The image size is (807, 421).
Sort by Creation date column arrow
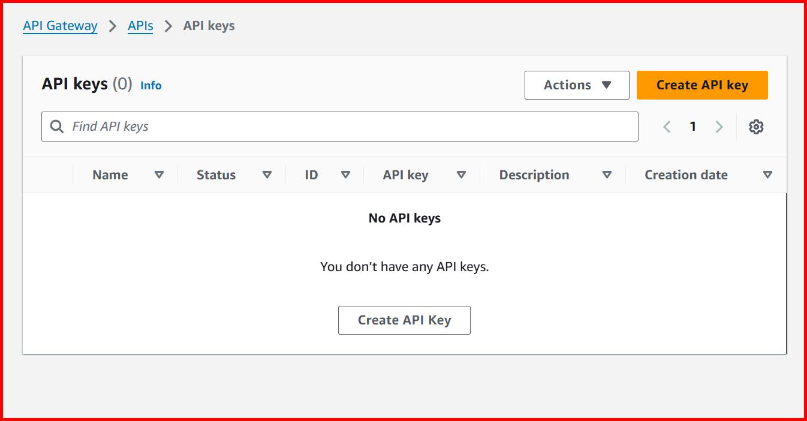pyautogui.click(x=767, y=175)
